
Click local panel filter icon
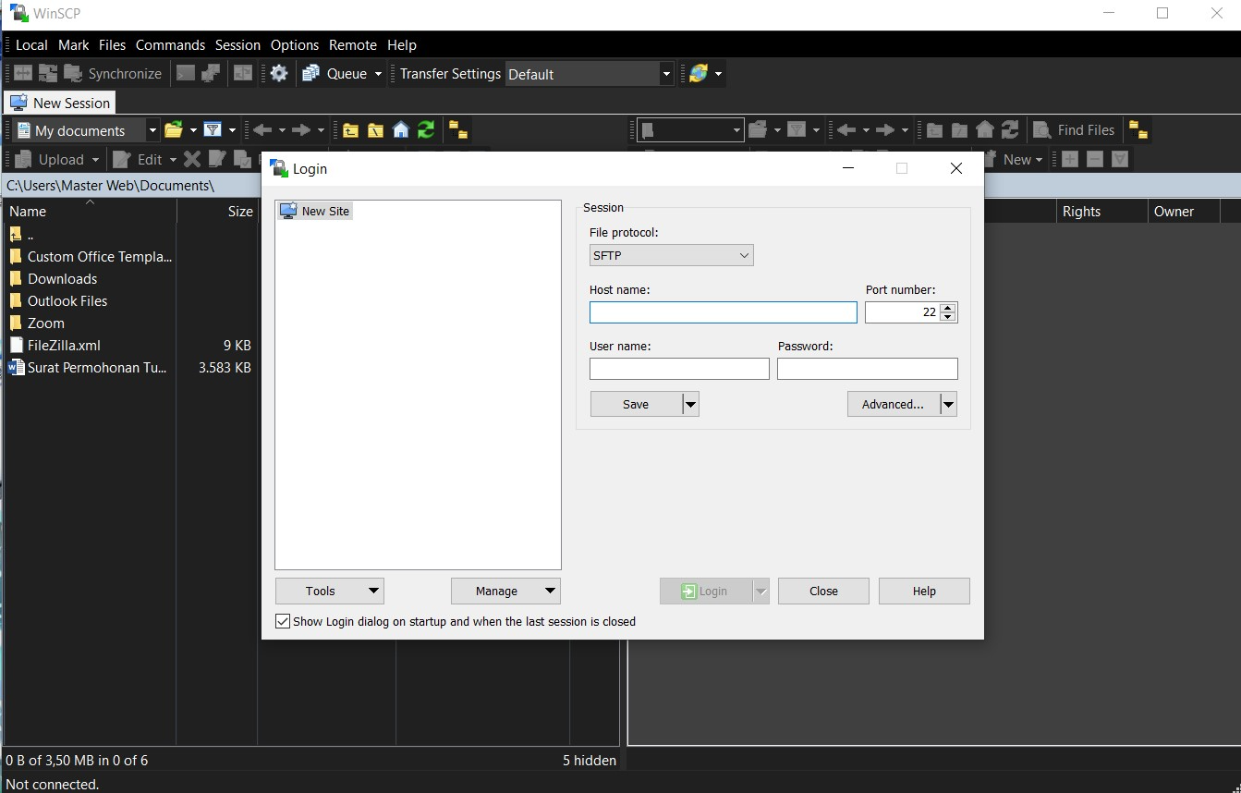[213, 130]
